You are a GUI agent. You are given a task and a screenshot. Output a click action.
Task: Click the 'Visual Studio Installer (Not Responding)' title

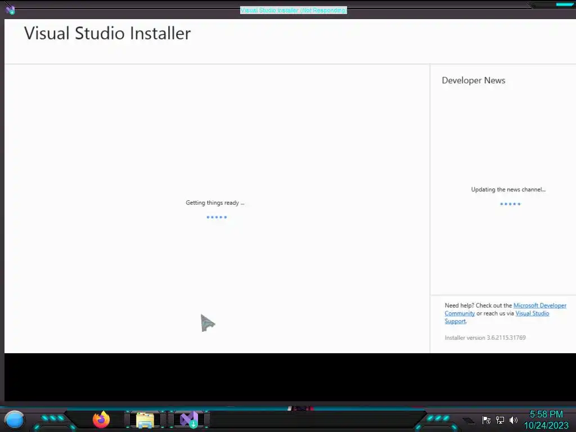pos(294,10)
